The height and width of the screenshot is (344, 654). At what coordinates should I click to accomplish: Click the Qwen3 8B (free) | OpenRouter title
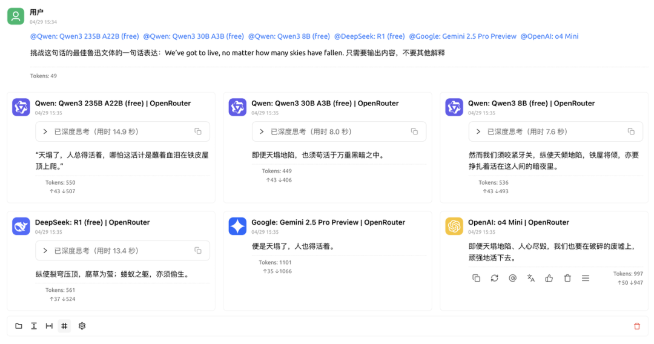[x=532, y=104]
